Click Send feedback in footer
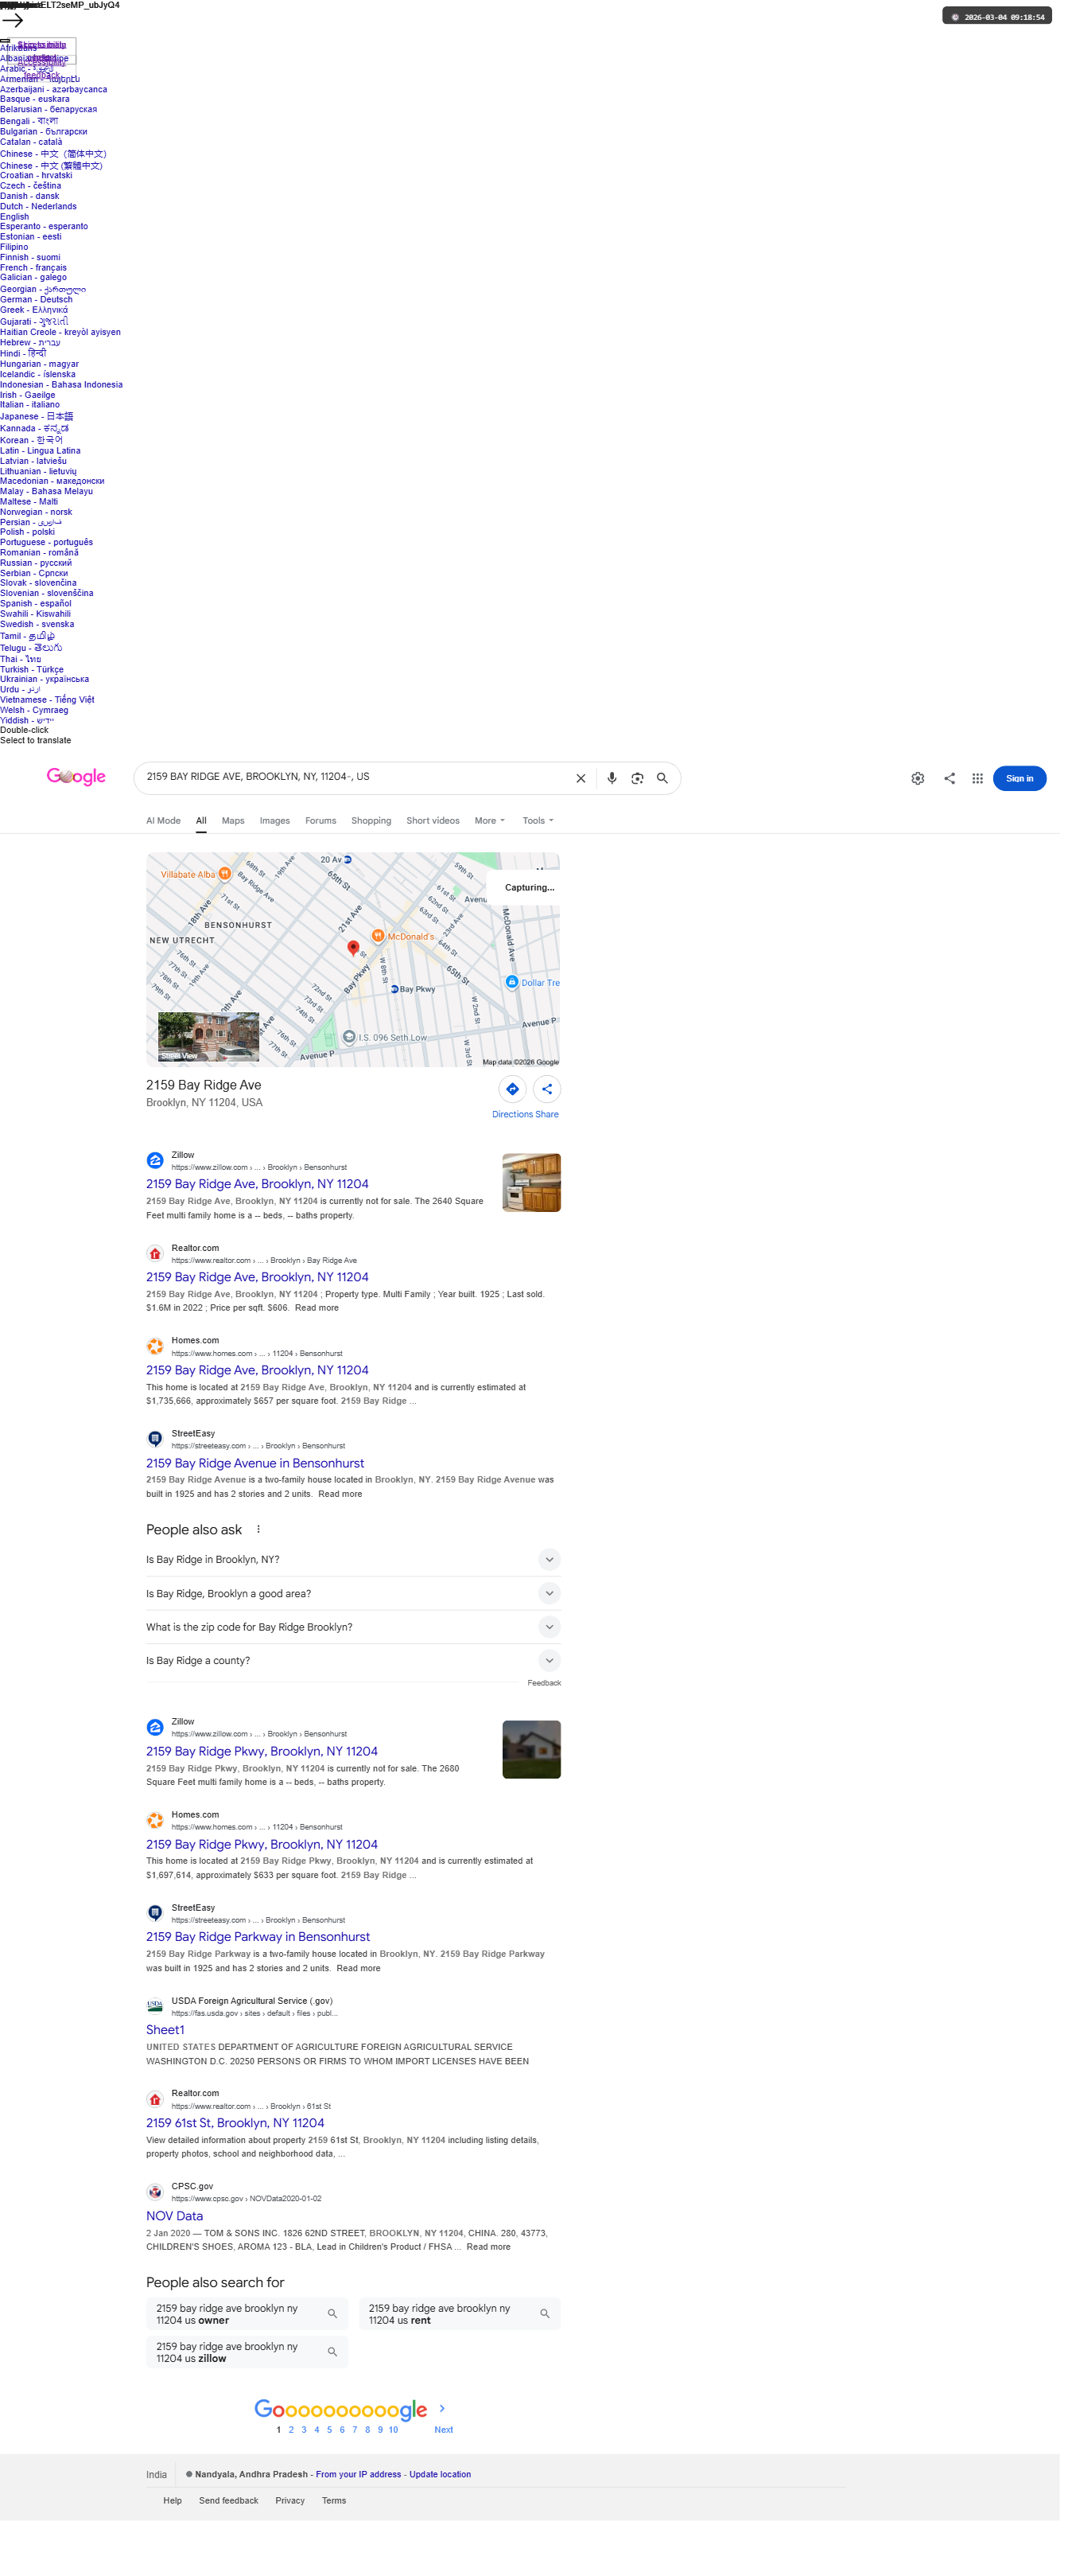 [x=227, y=2500]
